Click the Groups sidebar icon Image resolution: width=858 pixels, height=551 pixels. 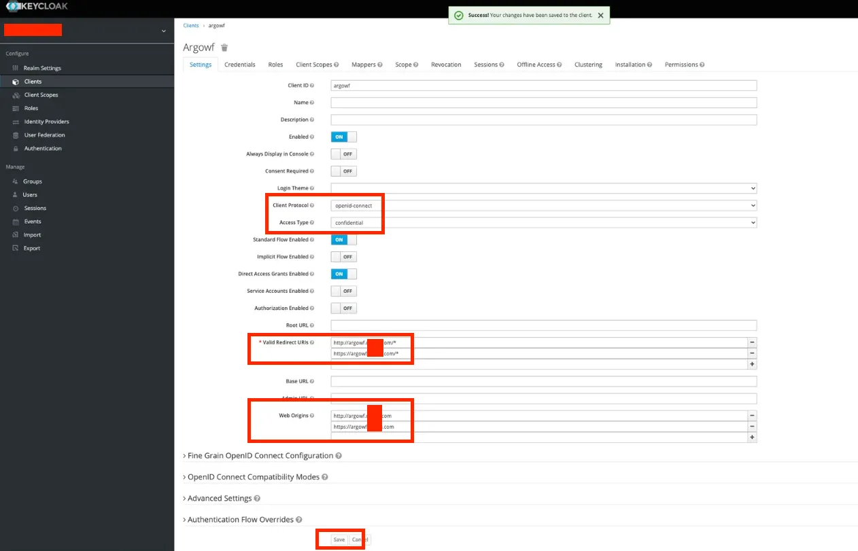[15, 181]
